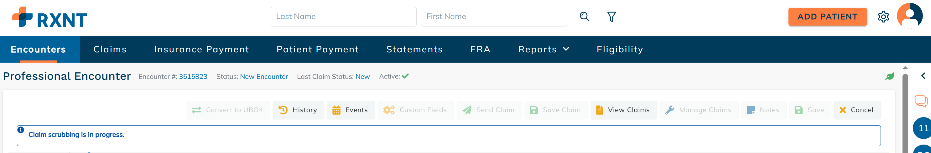The height and width of the screenshot is (153, 931).
Task: Go to the Eligibility tab
Action: 619,49
